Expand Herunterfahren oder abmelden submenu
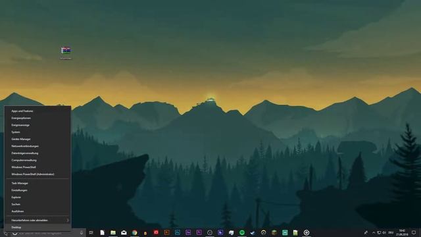Screen dimensions: 421x237 (x=37, y=220)
